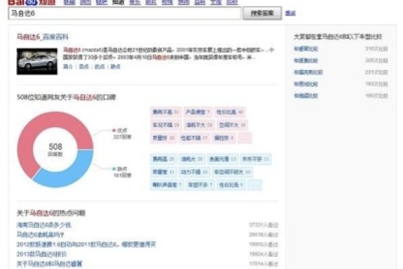Viewport: 403px width, 269px height.
Task: Select the blue 性价比低 tag
Action: 231,185
